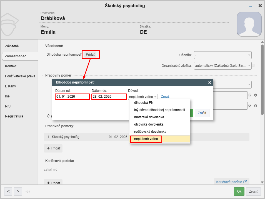The image size is (265, 199).
Task: Open the Organizačná zložka dropdown
Action: (x=222, y=66)
